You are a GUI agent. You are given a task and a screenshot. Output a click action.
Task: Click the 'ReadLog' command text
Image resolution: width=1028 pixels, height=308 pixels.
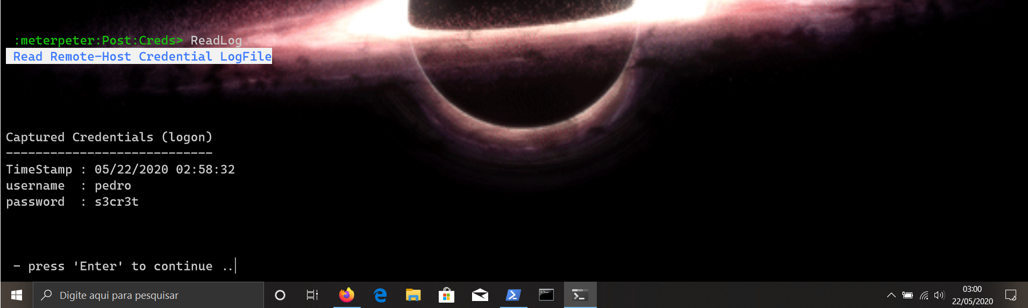click(216, 40)
